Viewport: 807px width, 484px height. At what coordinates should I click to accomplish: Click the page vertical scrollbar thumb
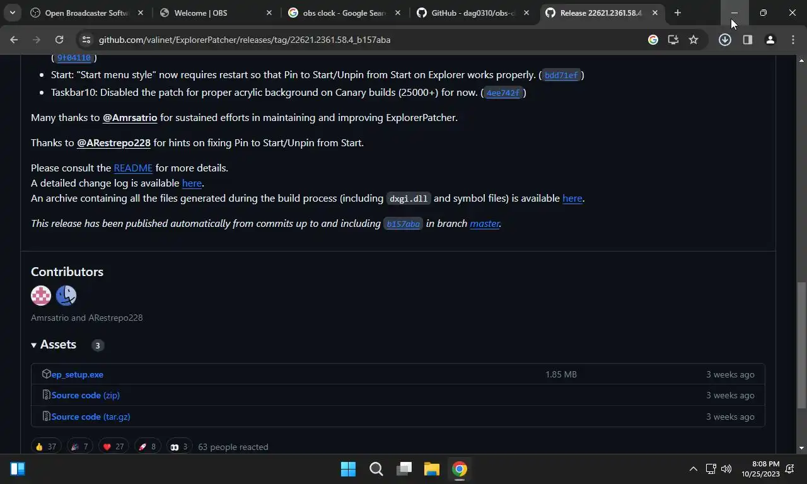coord(801,345)
